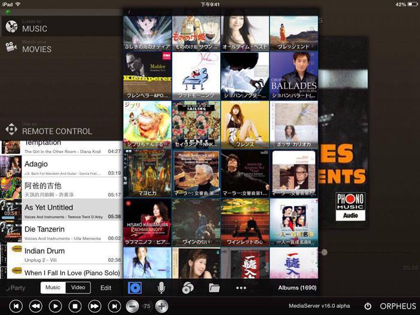Image resolution: width=420 pixels, height=315 pixels.
Task: Tap the music disc icon beside MUSIC
Action: 11,26
